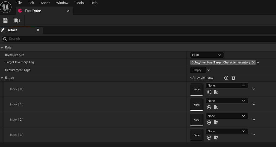This screenshot has height=147, width=276.
Task: Click the Index [ 3 ] row label
Action: tap(17, 135)
